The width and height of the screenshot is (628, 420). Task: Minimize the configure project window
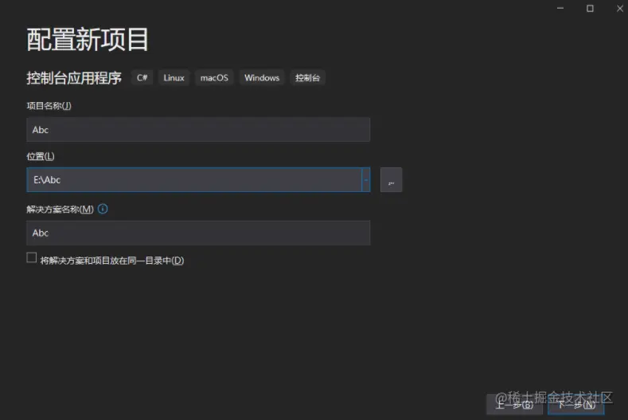tap(560, 9)
